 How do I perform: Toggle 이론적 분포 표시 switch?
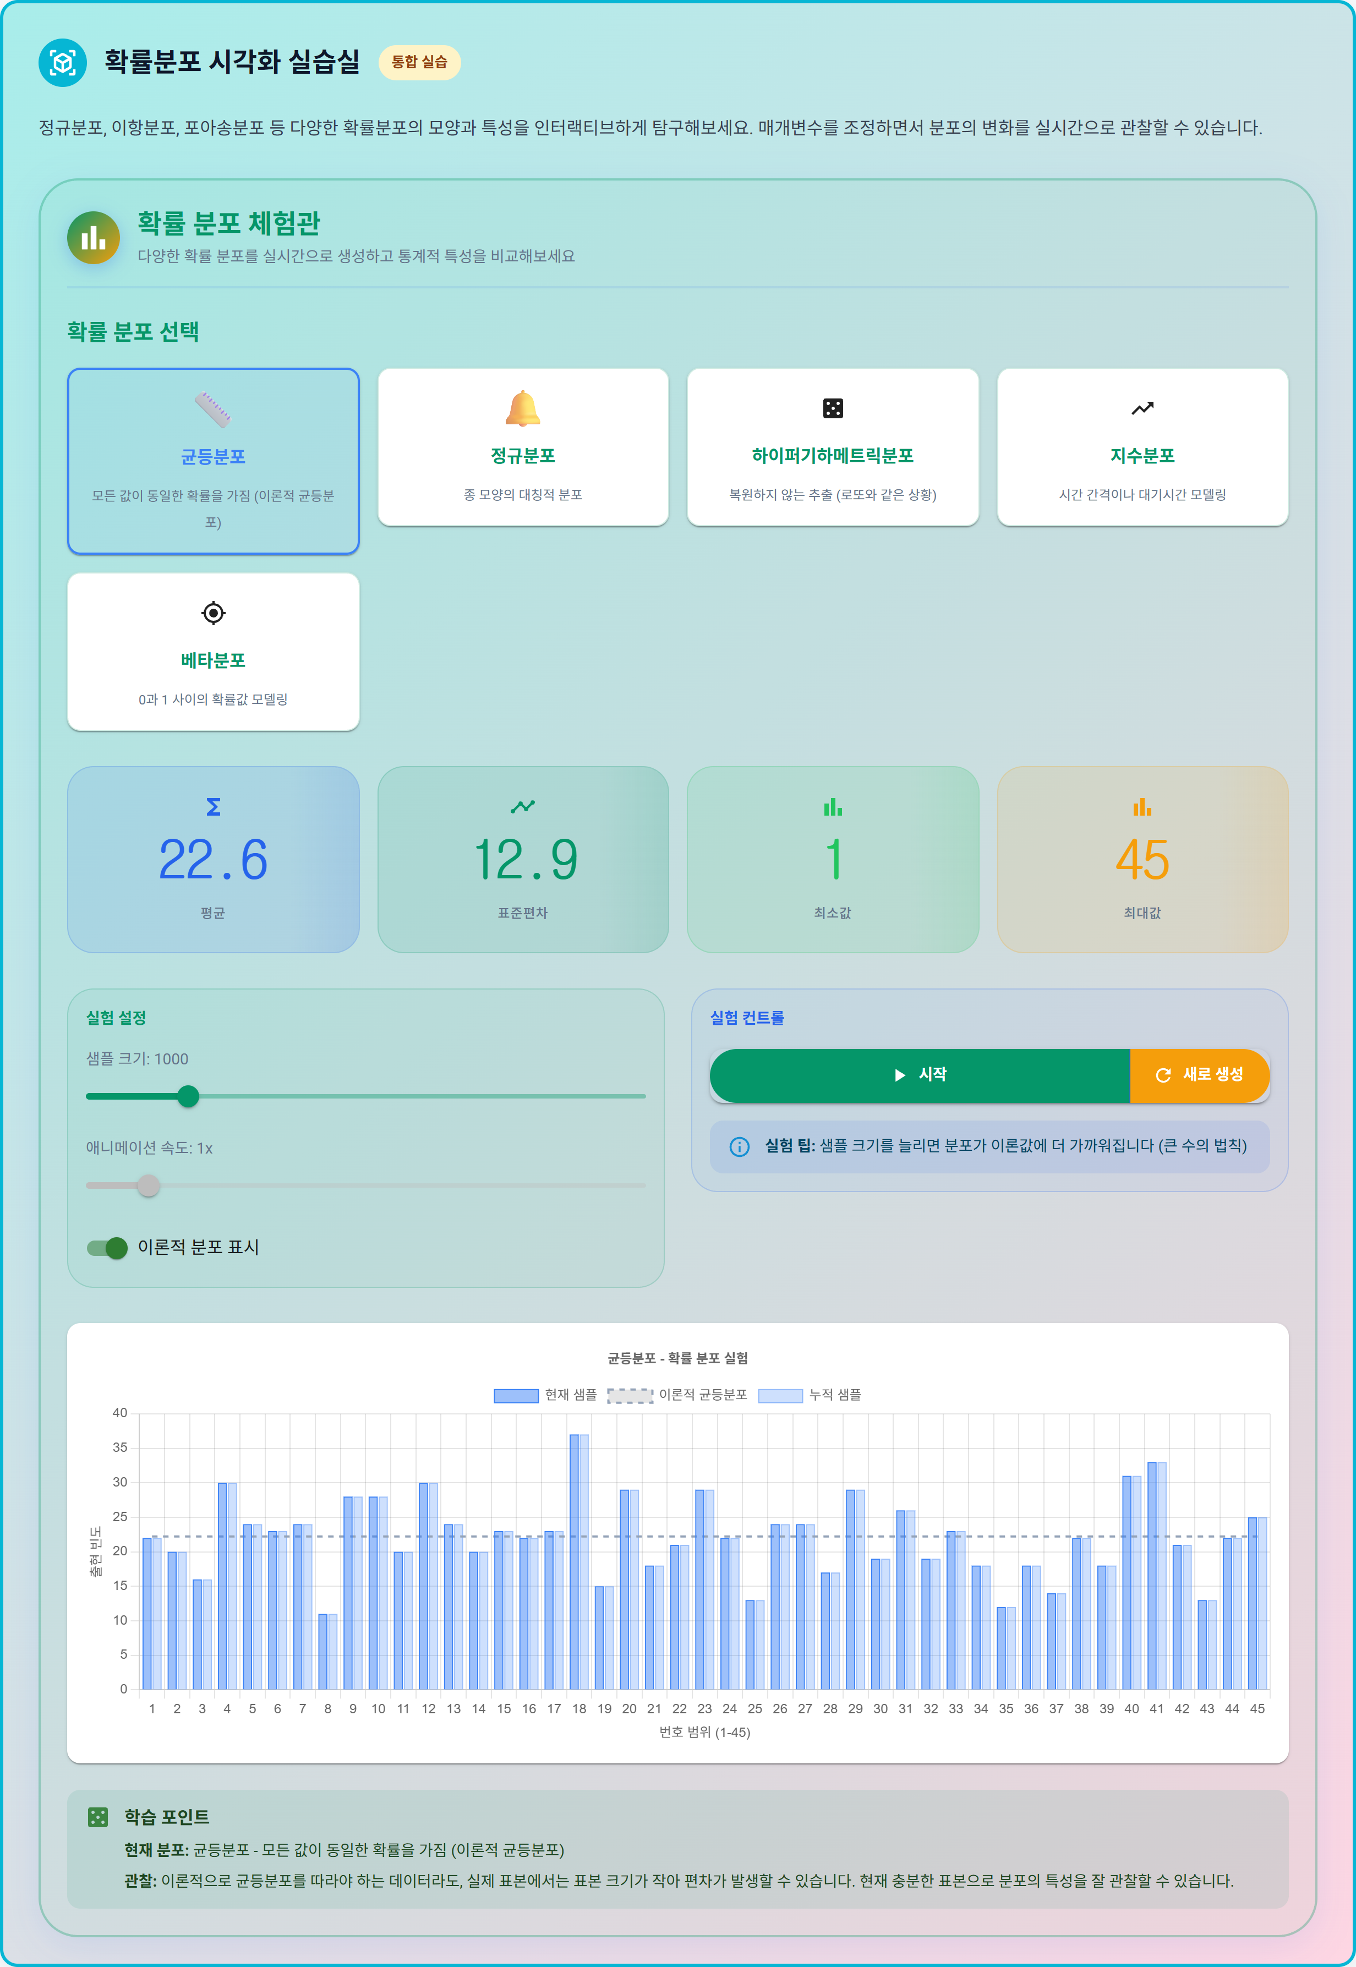pyautogui.click(x=107, y=1247)
